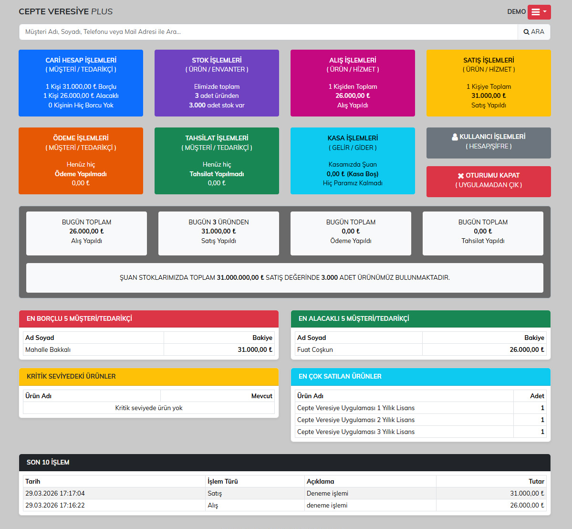Focus the customer search input field

pos(268,32)
